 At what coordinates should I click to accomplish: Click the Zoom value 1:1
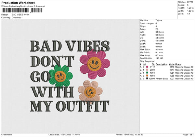(188, 14)
